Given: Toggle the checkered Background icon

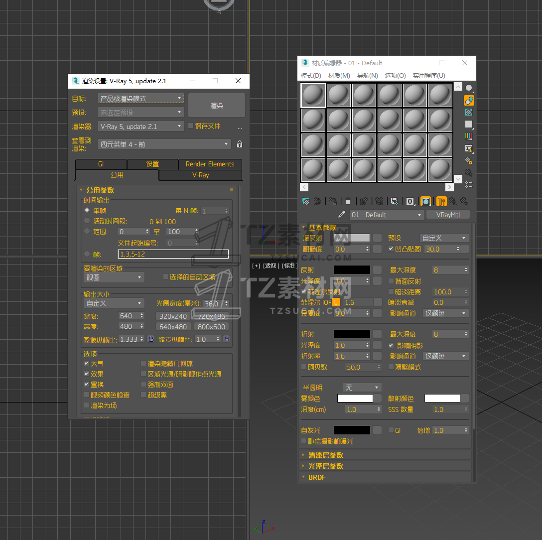Looking at the screenshot, I should (x=469, y=112).
